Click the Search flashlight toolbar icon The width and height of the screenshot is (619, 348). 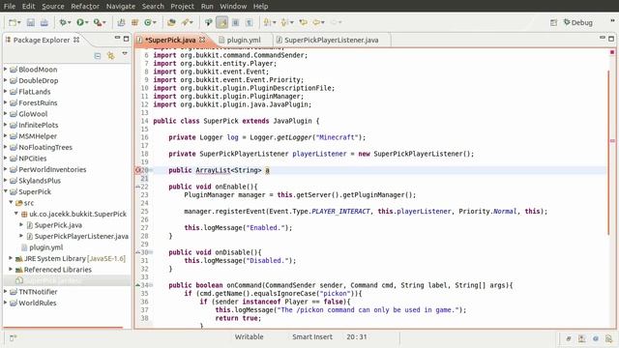point(185,22)
